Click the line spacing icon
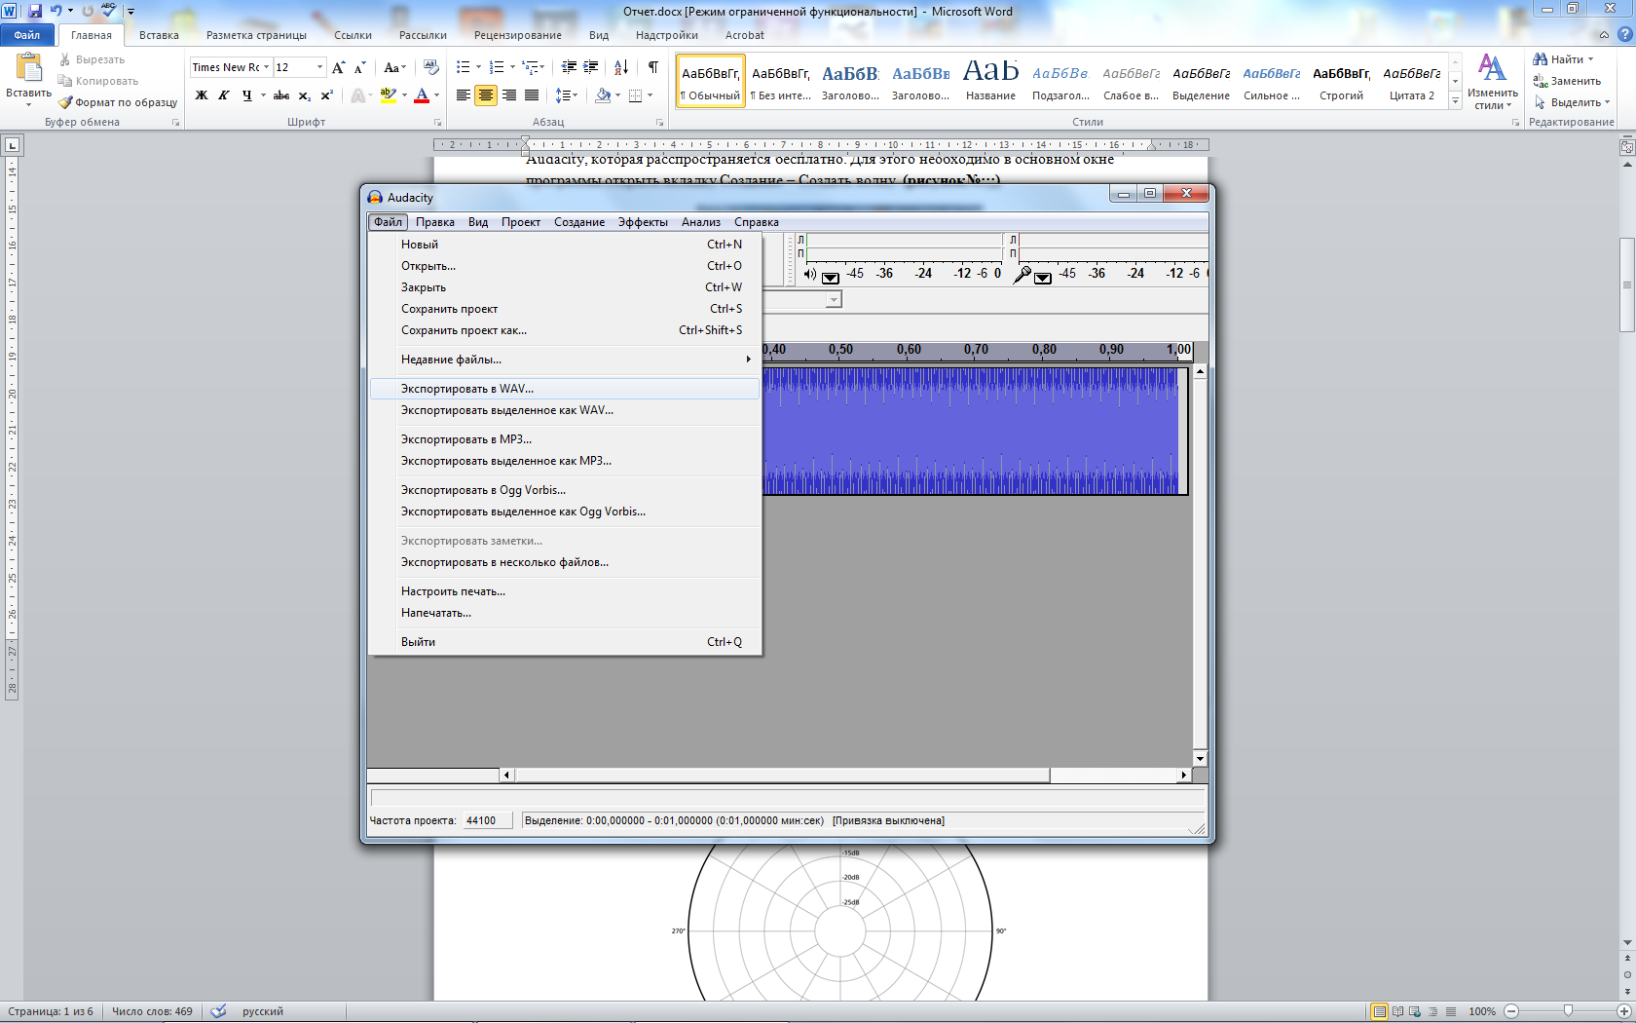Image resolution: width=1636 pixels, height=1023 pixels. point(563,95)
